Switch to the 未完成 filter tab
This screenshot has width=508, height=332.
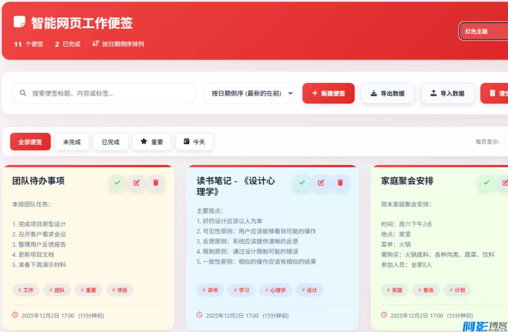[72, 142]
